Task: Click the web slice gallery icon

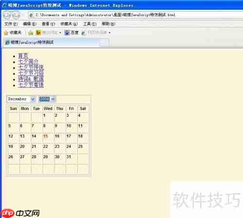Action: coord(84,33)
